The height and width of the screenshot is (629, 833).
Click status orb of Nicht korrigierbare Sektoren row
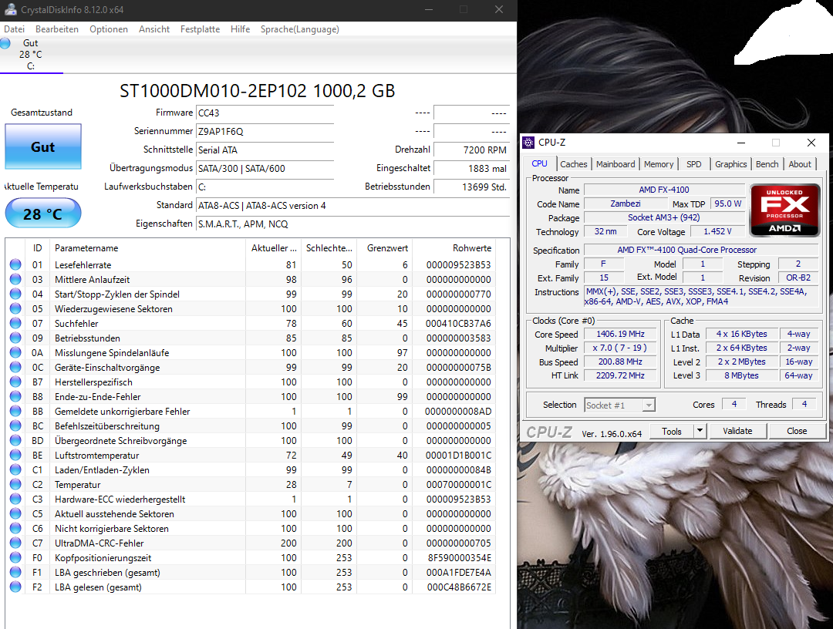(15, 528)
